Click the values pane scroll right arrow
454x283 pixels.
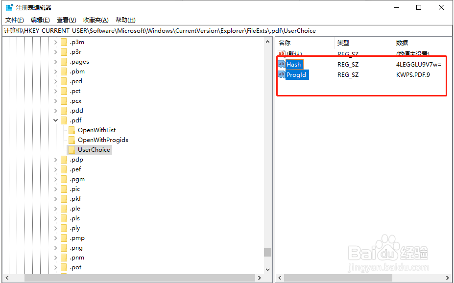(x=447, y=278)
